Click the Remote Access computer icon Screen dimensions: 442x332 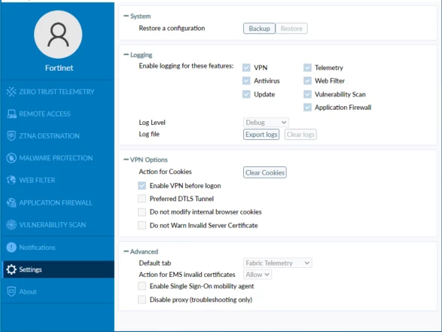click(x=11, y=114)
